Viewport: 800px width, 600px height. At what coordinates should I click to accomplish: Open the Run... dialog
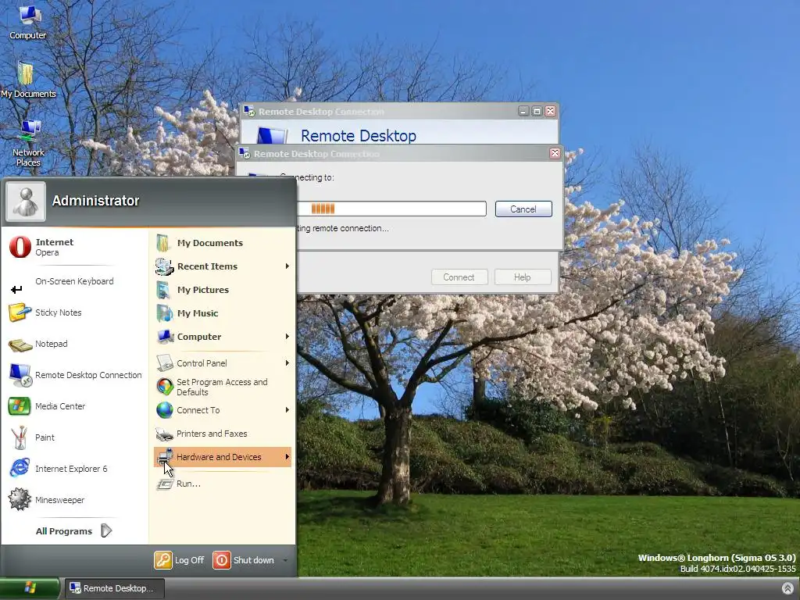[x=223, y=484]
